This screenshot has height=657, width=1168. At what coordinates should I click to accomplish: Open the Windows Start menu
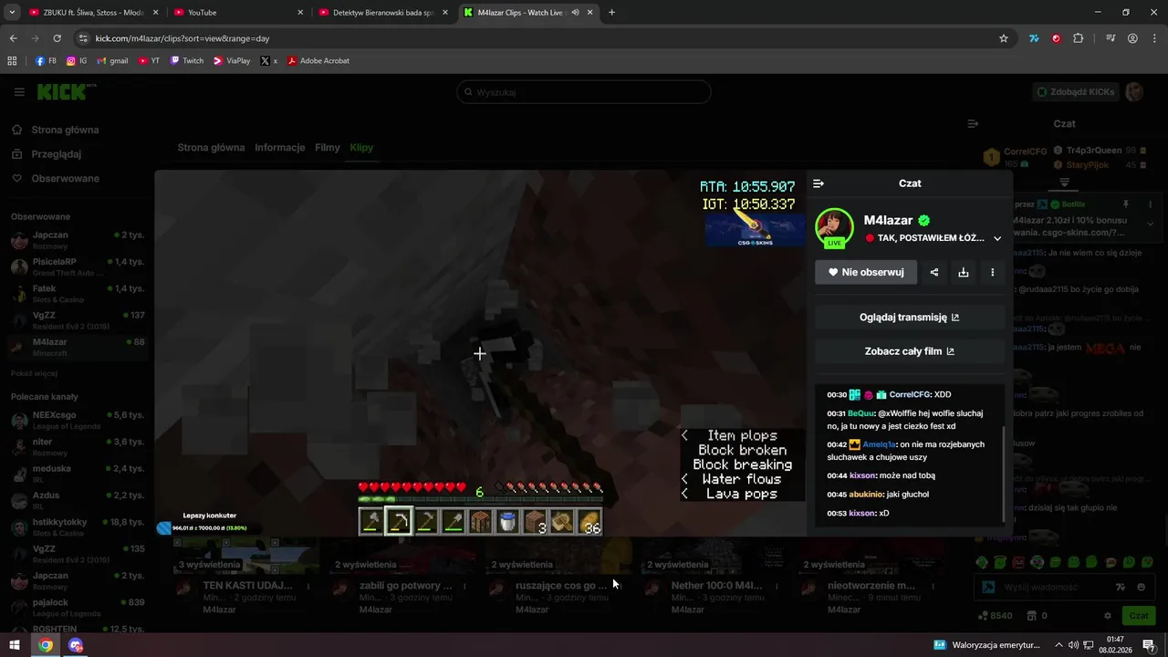15,645
